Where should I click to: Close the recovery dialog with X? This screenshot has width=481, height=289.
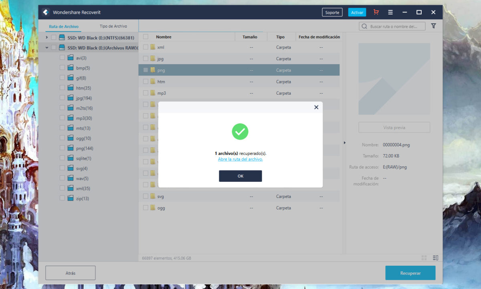click(x=316, y=107)
